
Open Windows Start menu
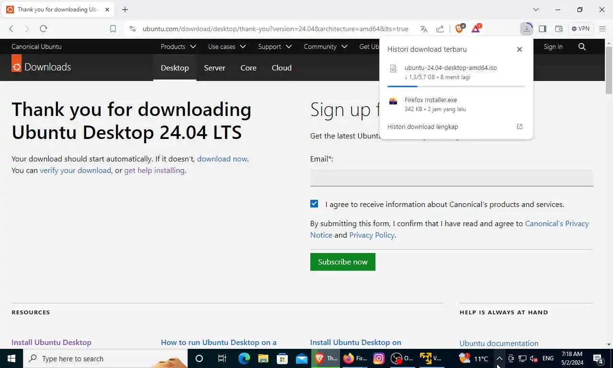pos(11,358)
